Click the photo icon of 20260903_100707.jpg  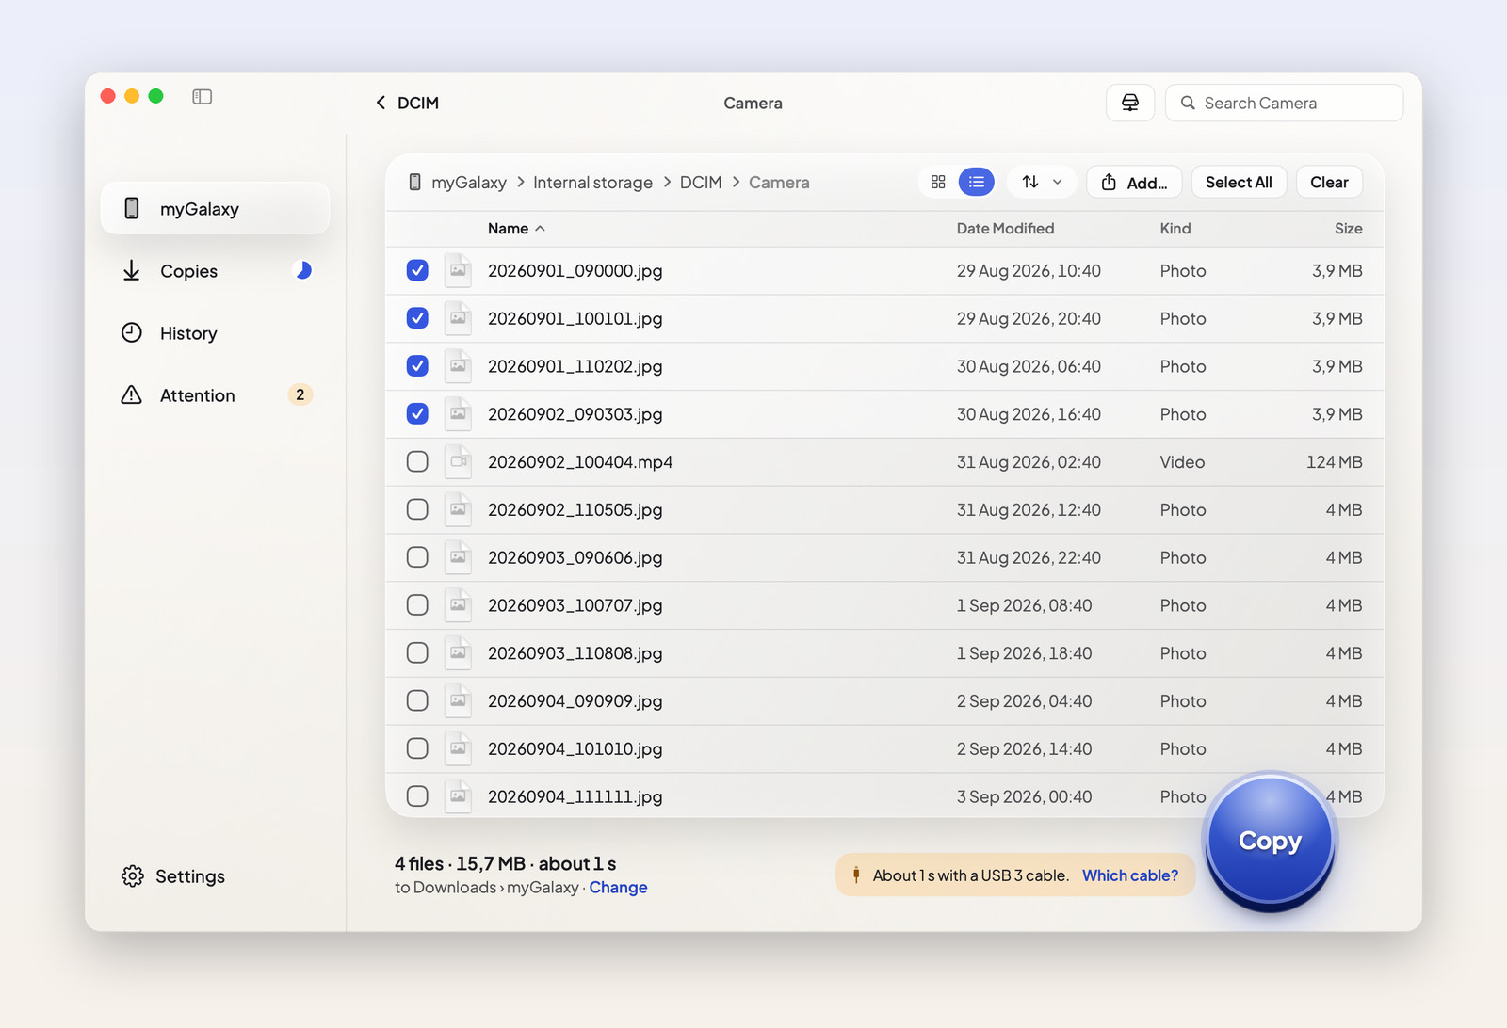pyautogui.click(x=458, y=605)
